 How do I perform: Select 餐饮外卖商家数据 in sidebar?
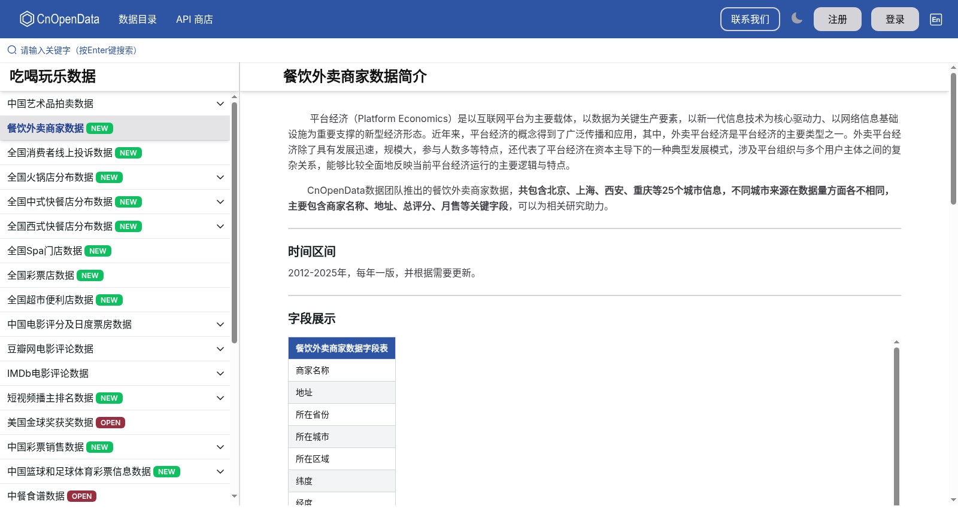[x=115, y=128]
